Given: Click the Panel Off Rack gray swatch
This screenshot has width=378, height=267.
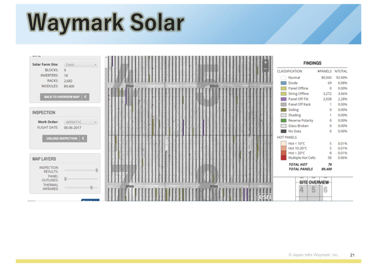Looking at the screenshot, I should coord(283,105).
